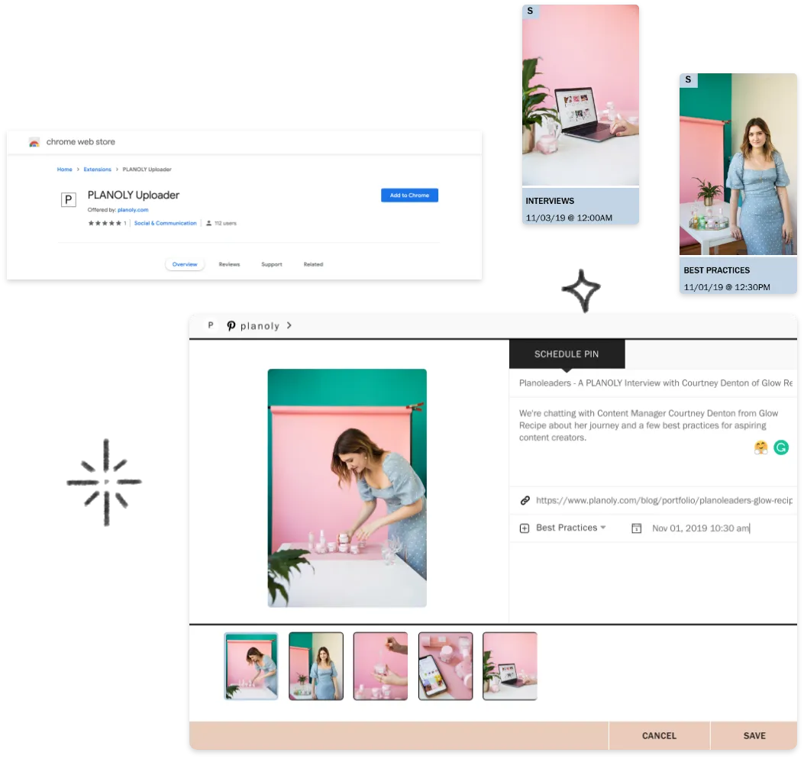The height and width of the screenshot is (759, 804).
Task: Click the emoji face icon in description
Action: [761, 447]
